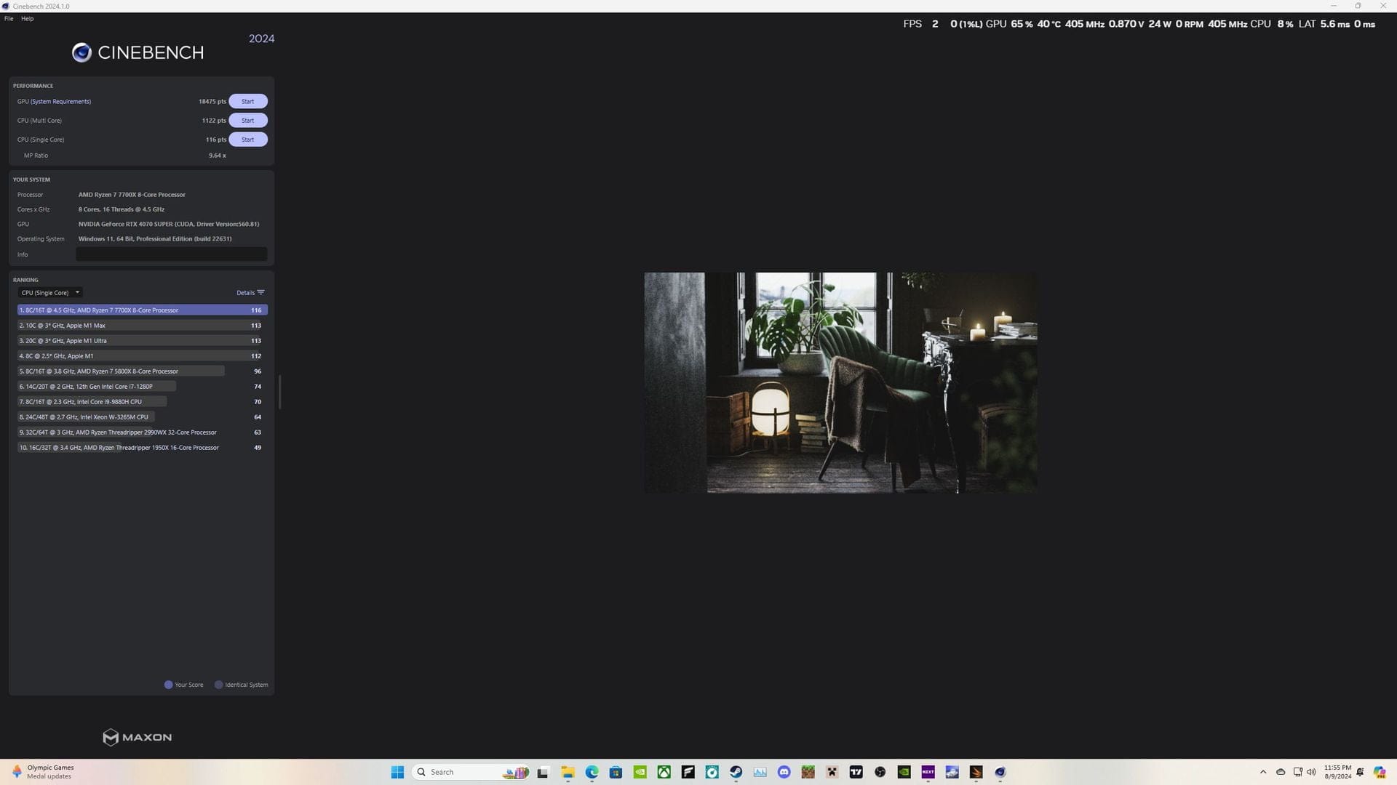Start the GPU benchmark test
1397x785 pixels.
point(248,101)
